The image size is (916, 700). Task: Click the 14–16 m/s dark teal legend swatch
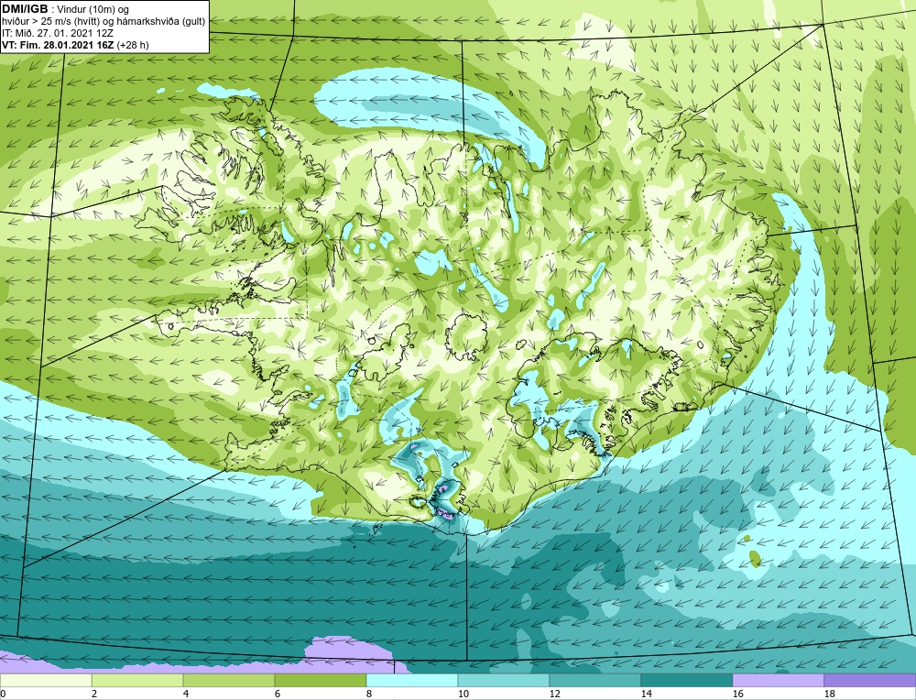(x=686, y=681)
